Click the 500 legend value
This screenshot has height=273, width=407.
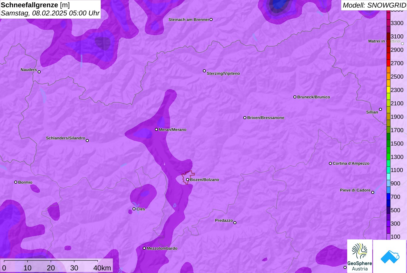(395, 210)
